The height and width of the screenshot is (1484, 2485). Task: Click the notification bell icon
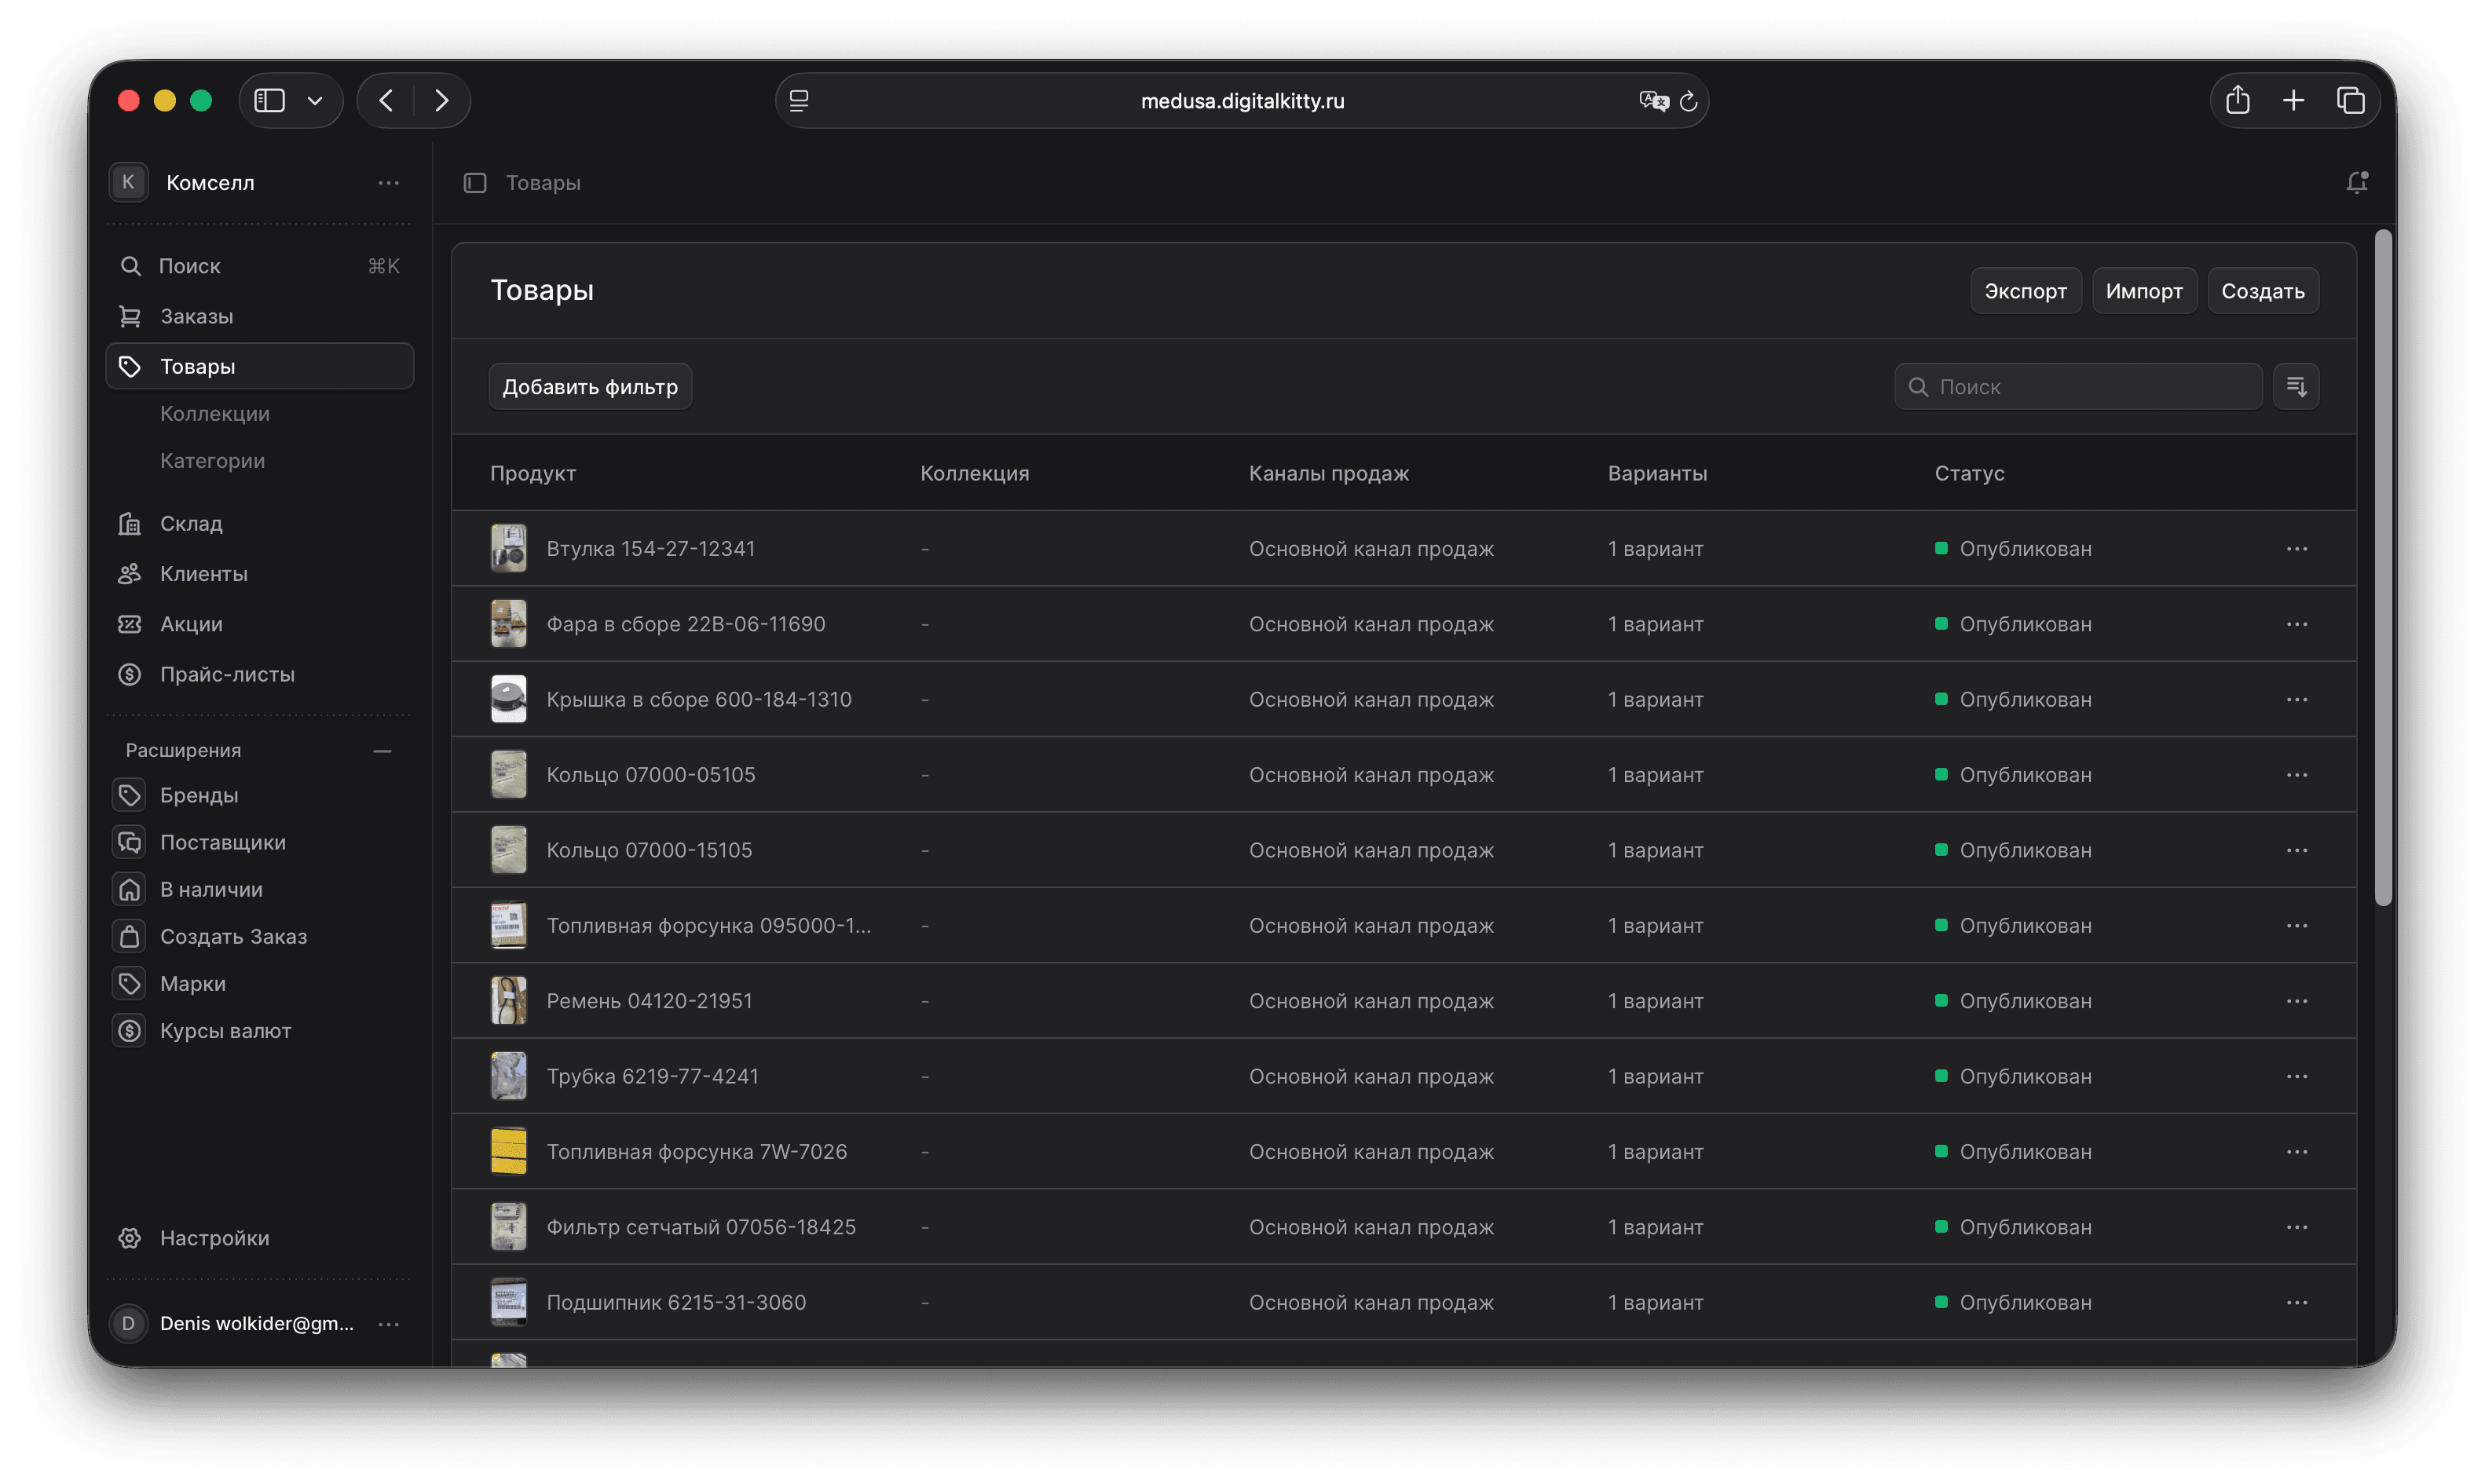click(2357, 182)
